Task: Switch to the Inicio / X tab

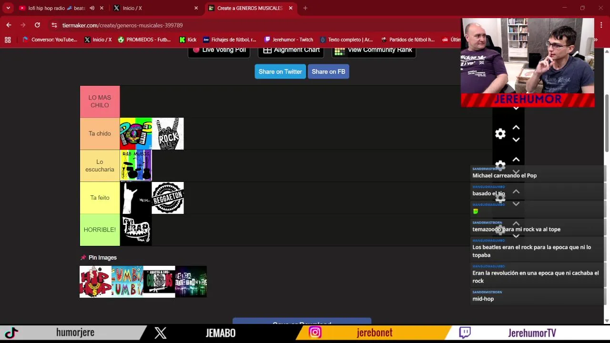Action: [x=156, y=8]
